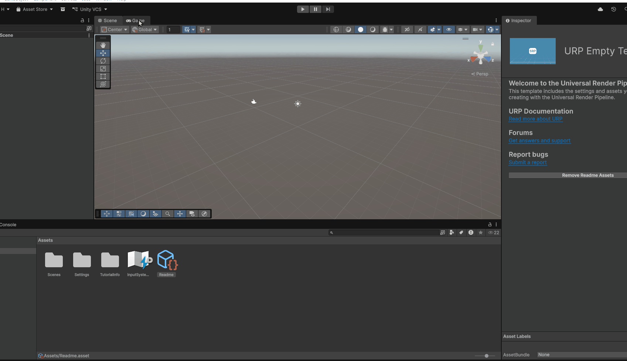Screen dimensions: 627x361
Task: Select the Scale tool
Action: (x=103, y=69)
